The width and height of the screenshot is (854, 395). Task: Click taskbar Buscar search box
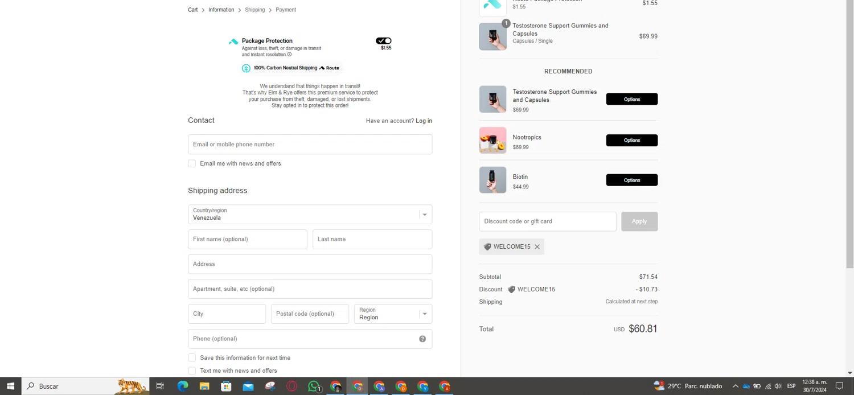(x=85, y=386)
